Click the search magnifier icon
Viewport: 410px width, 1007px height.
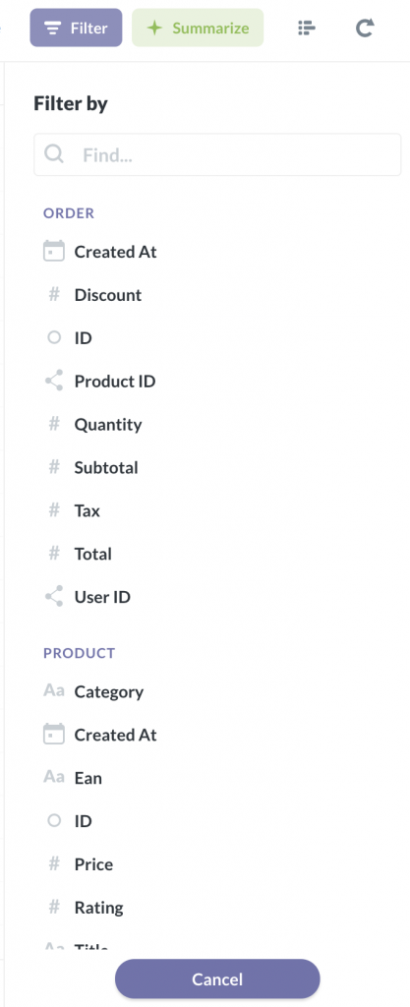(54, 154)
